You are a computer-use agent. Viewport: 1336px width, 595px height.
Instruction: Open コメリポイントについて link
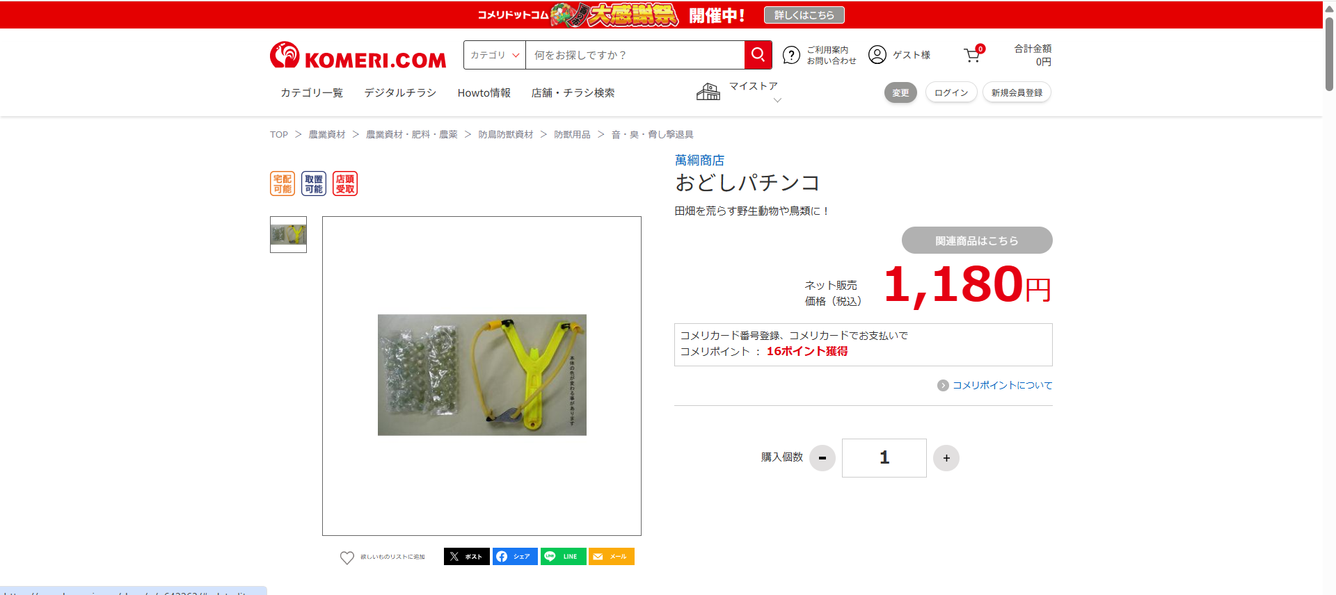tap(1002, 385)
